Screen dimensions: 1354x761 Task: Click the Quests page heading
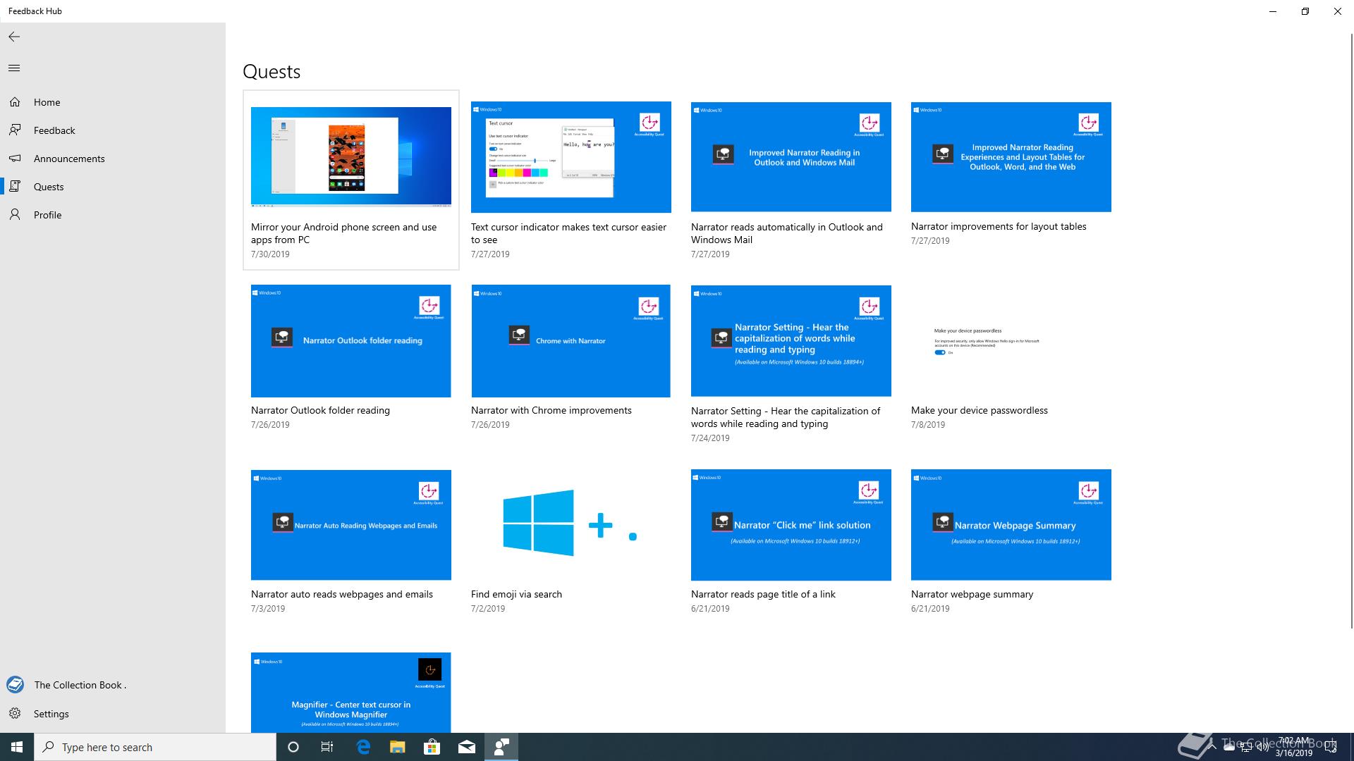click(272, 72)
